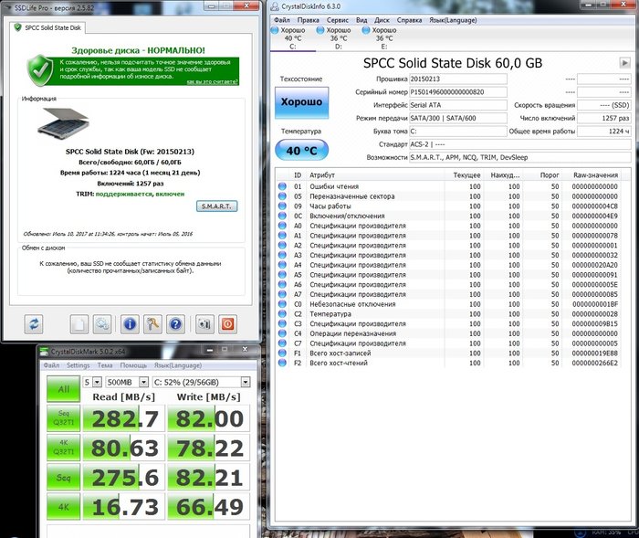Click the Прошивка field 20150213
The height and width of the screenshot is (538, 639).
coord(458,79)
